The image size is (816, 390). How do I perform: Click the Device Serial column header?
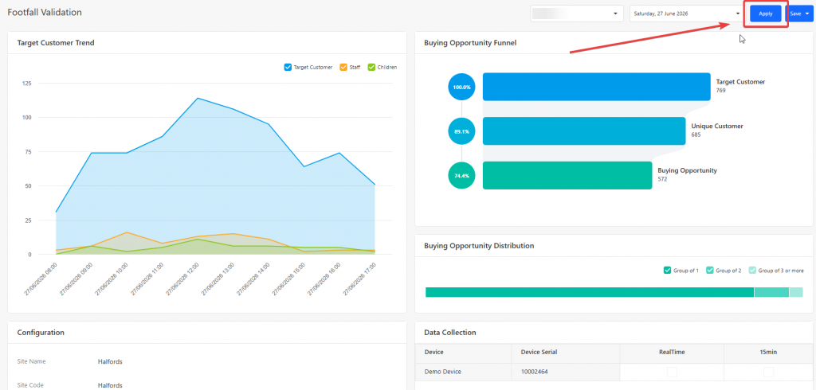click(539, 352)
